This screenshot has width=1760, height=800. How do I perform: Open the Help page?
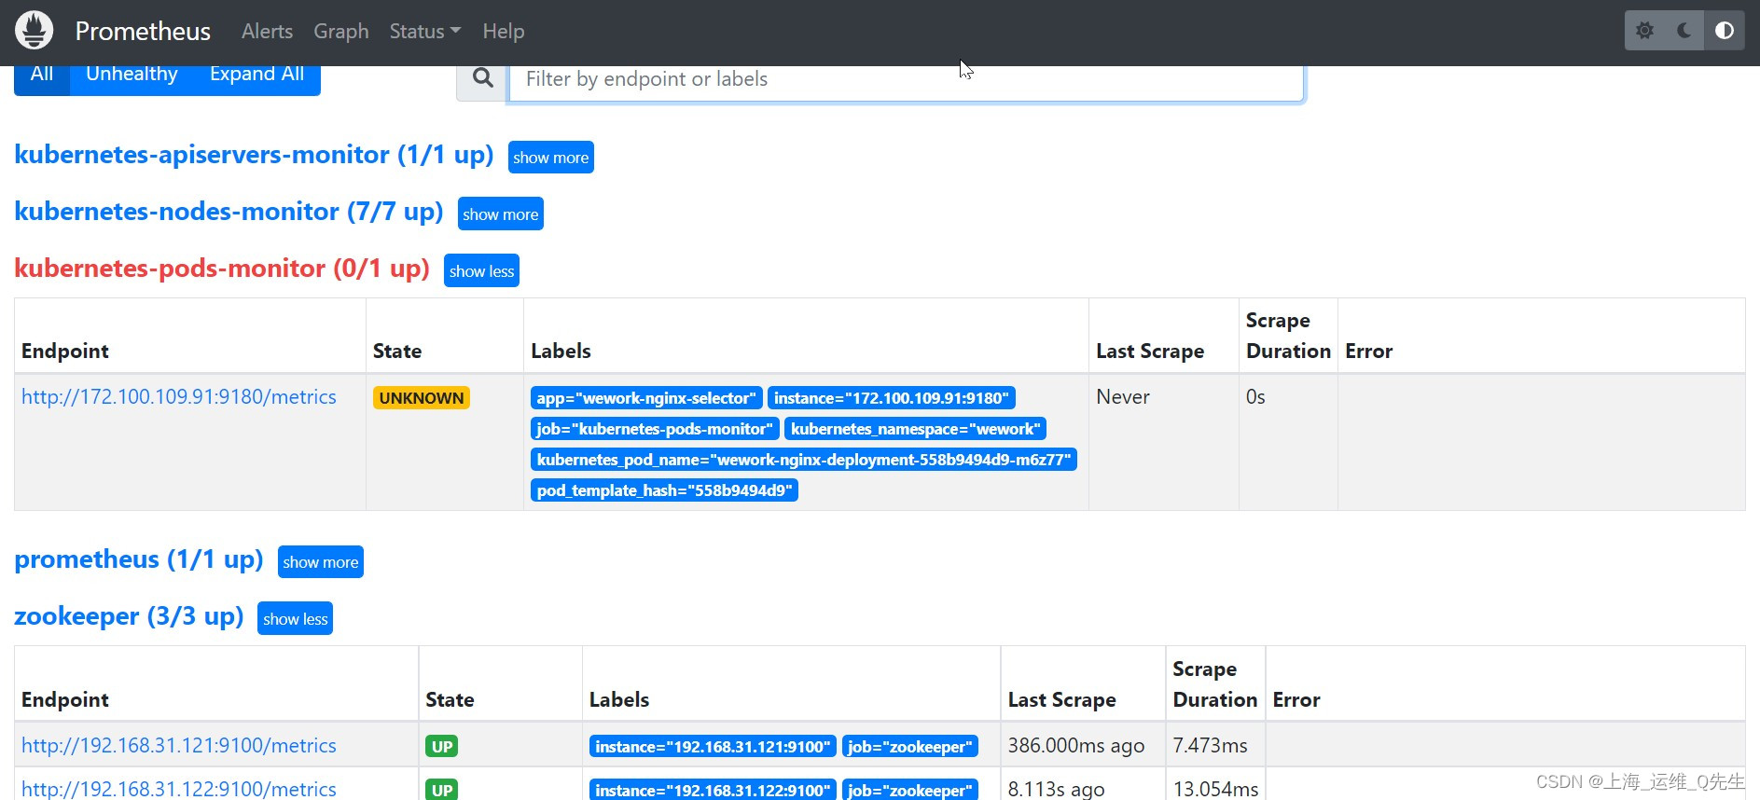[504, 31]
